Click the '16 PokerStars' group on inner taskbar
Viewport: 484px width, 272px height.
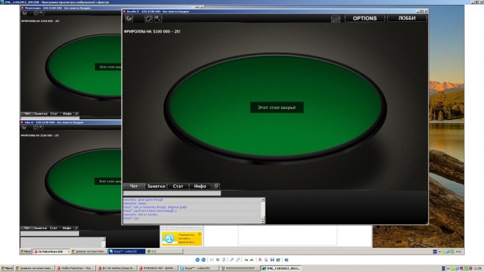tap(51, 252)
